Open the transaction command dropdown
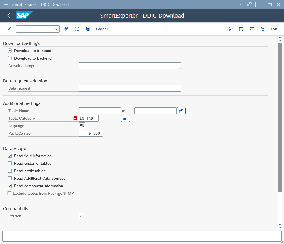 pyautogui.click(x=57, y=29)
